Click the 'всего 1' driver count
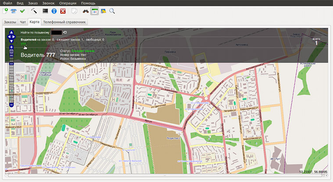Viewport: 333px width, 182px height. 316,41
